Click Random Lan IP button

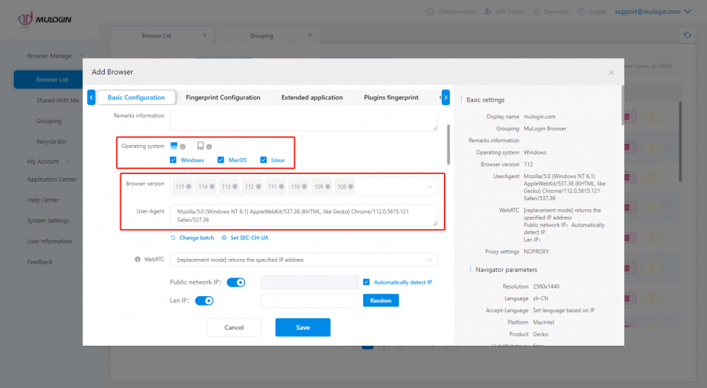(381, 300)
